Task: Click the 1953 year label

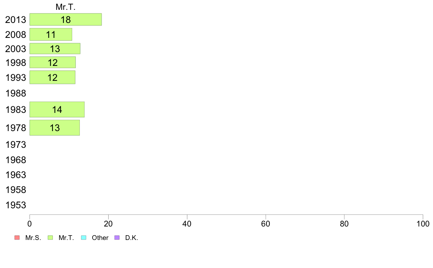Action: (16, 205)
